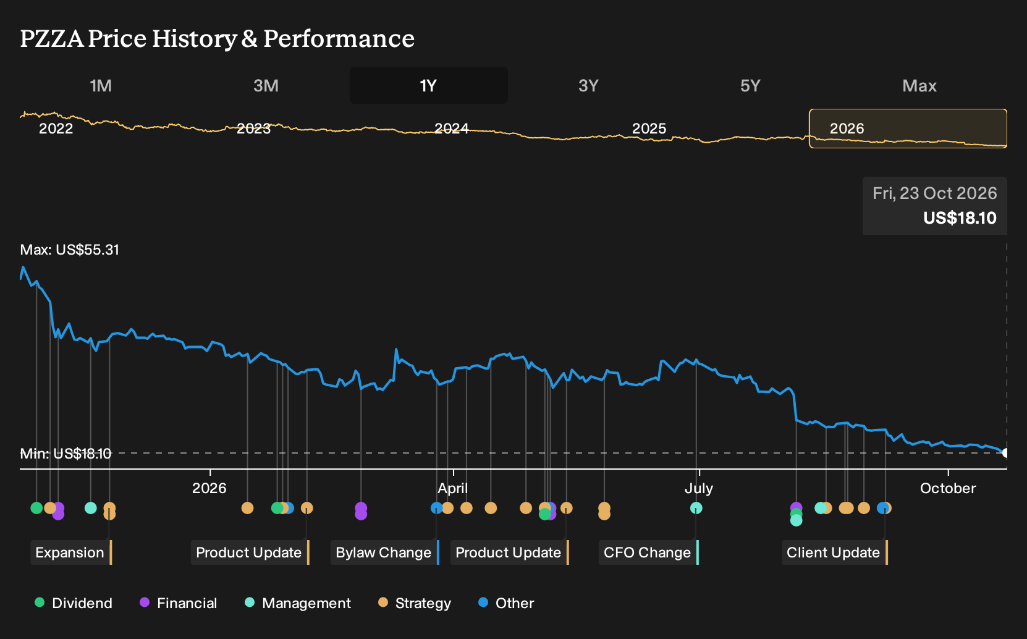Select the 1Y time range tab

pyautogui.click(x=429, y=85)
